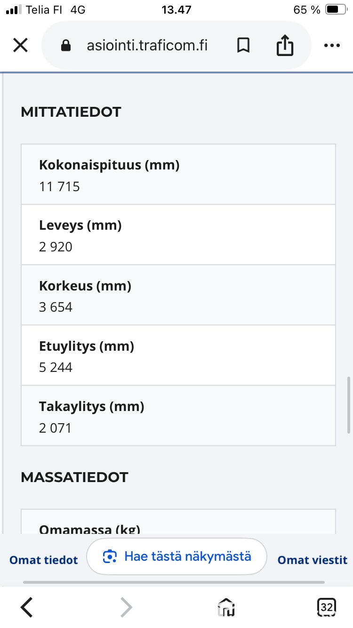Open the three-dot more menu
This screenshot has height=628, width=353.
(332, 46)
